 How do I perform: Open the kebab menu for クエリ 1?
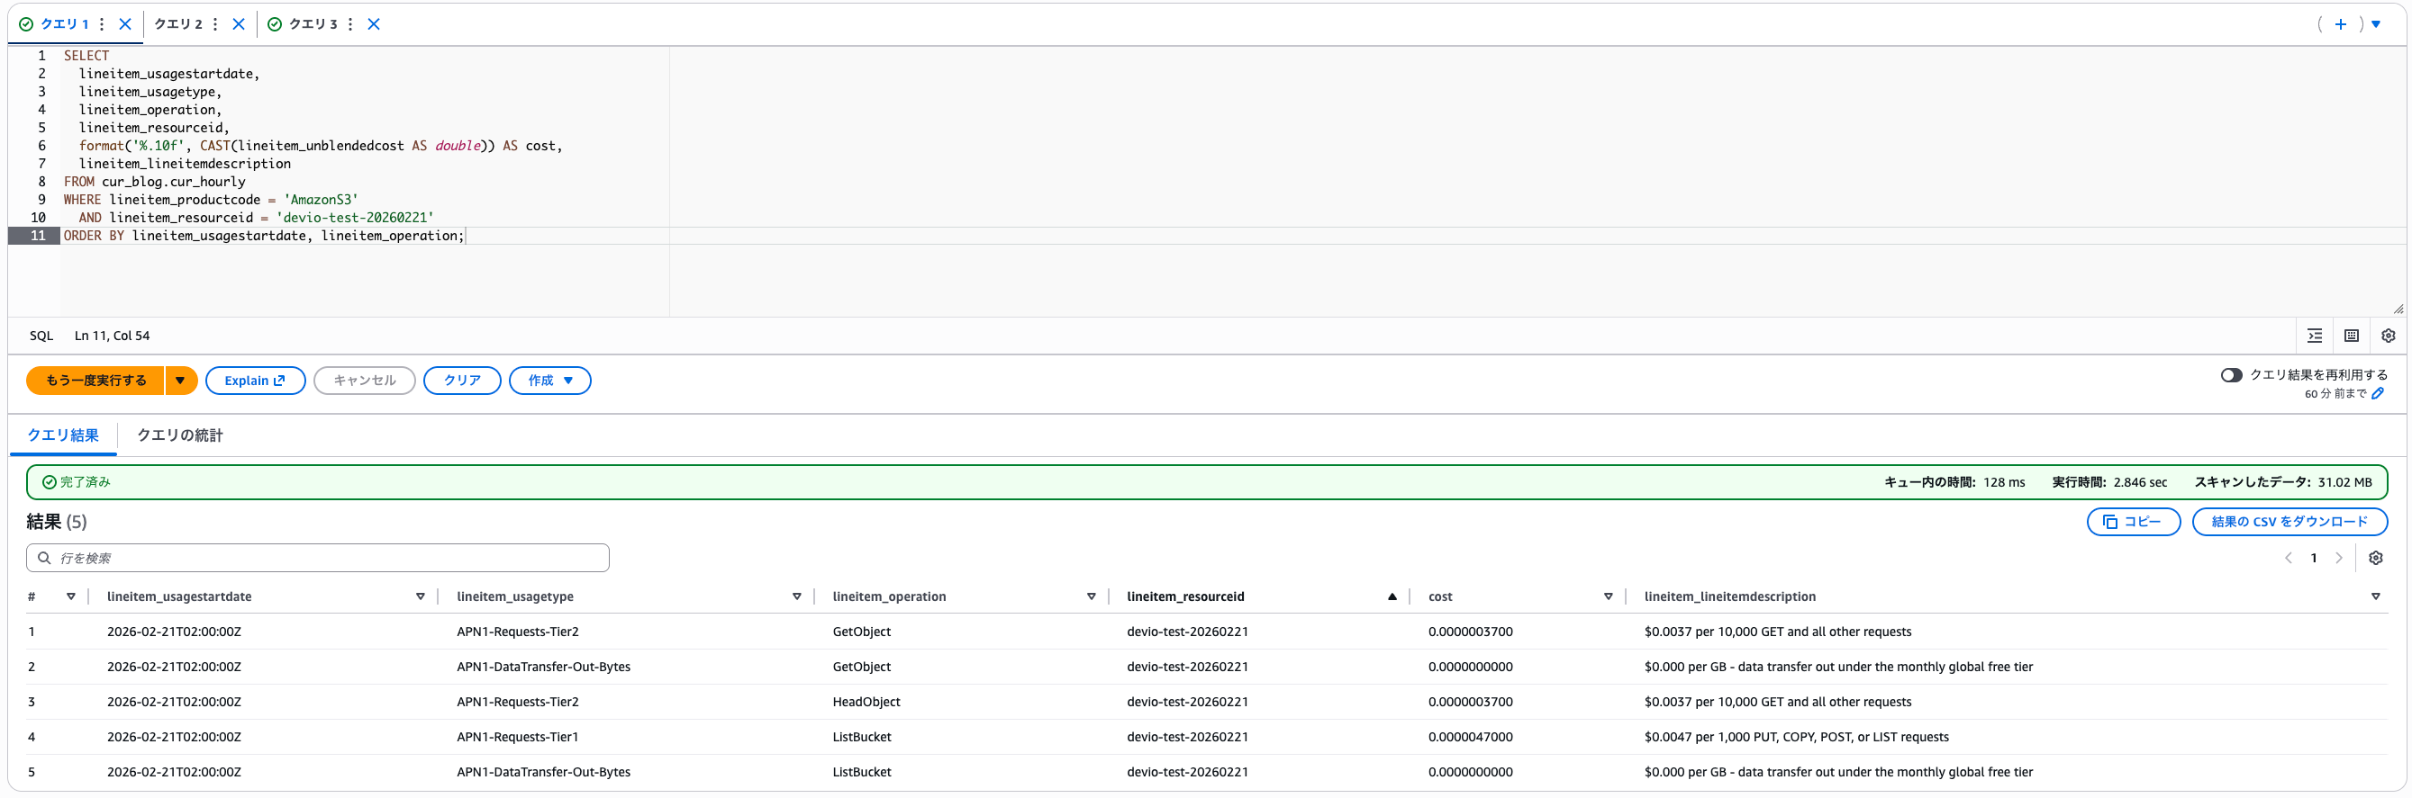click(x=102, y=24)
